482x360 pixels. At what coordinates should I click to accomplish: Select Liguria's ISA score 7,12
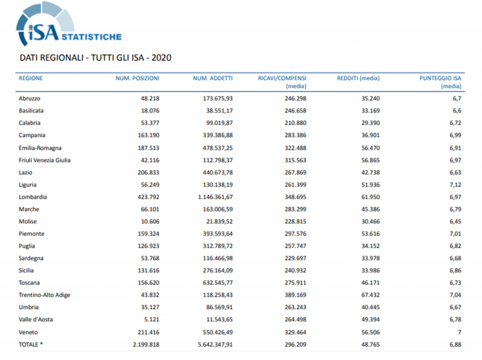(x=455, y=185)
